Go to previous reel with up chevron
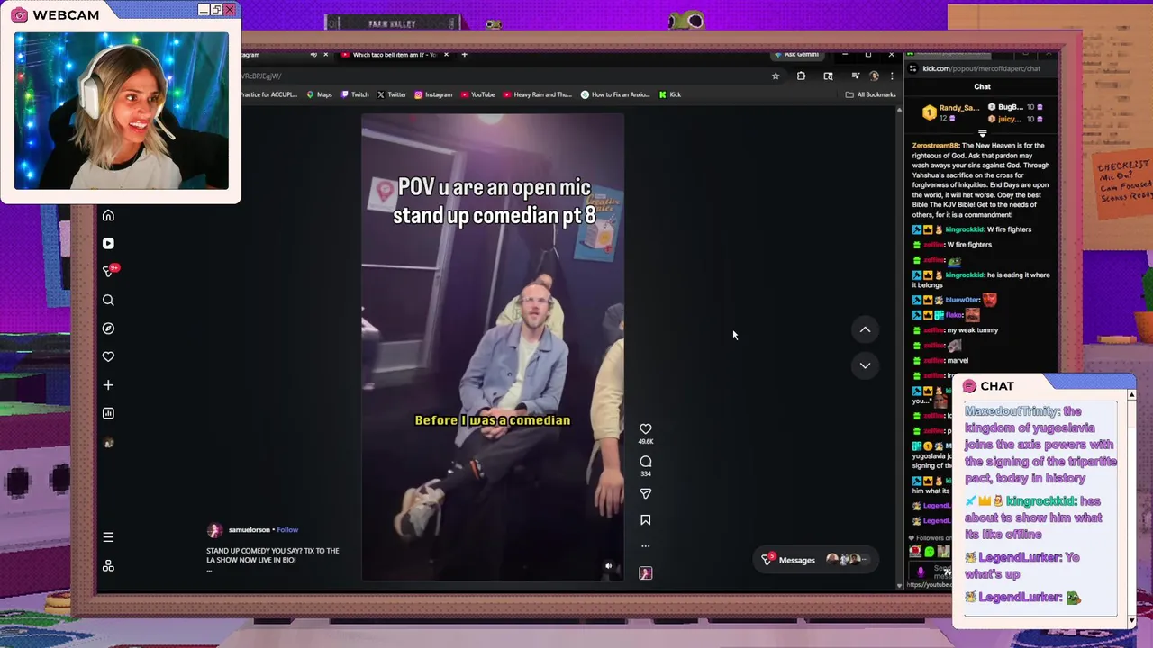The image size is (1153, 648). pyautogui.click(x=865, y=329)
